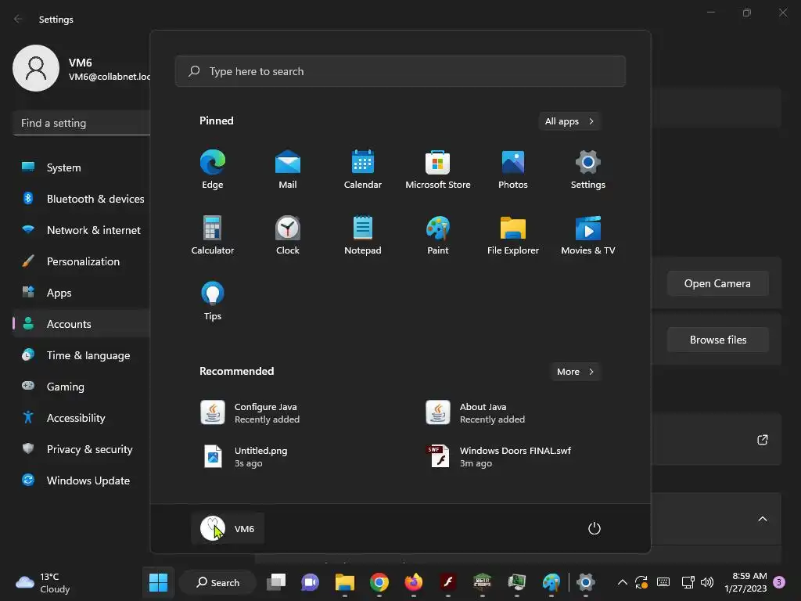
Task: Launch the Photos app
Action: pyautogui.click(x=513, y=169)
